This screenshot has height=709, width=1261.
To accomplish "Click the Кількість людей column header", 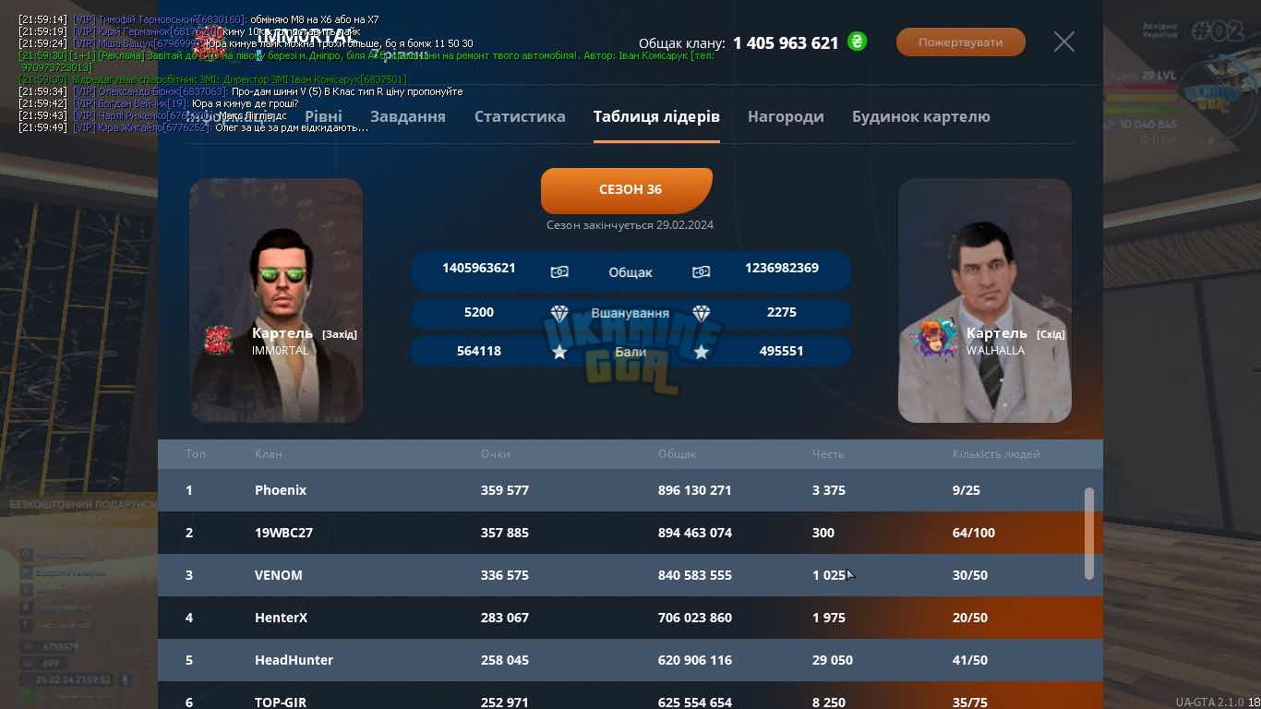I will tap(996, 454).
